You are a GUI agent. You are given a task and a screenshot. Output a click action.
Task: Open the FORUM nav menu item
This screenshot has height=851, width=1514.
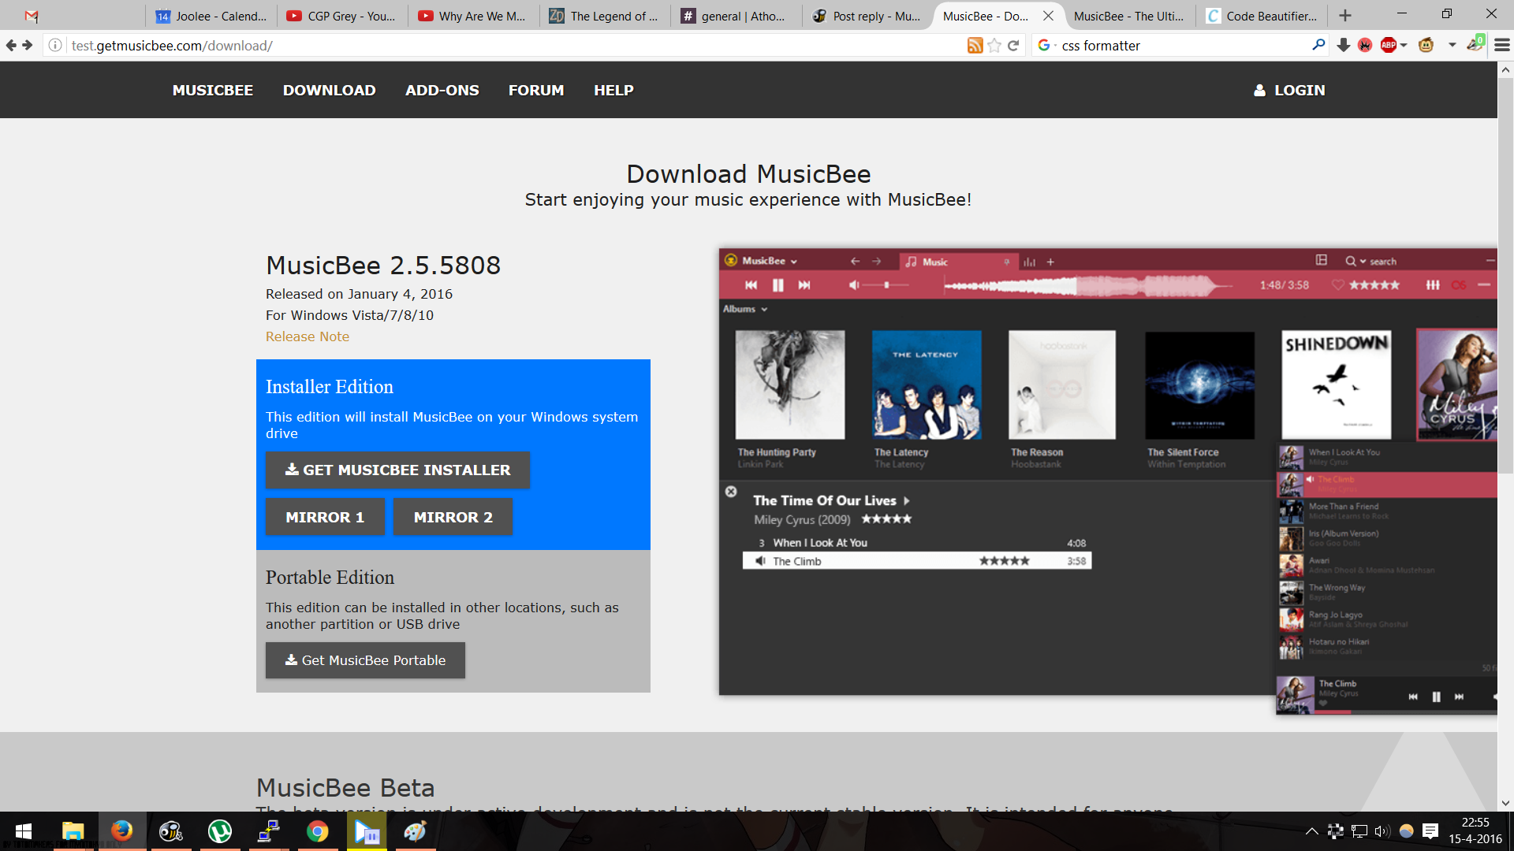coord(536,91)
